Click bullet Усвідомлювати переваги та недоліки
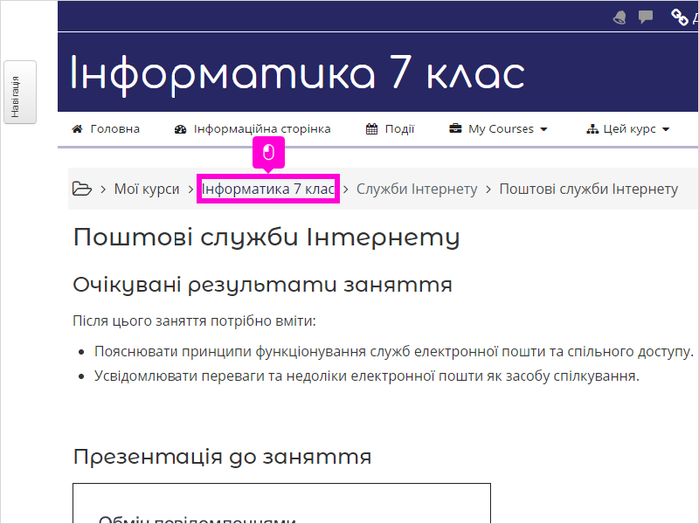Viewport: 699px width, 524px height. 366,376
